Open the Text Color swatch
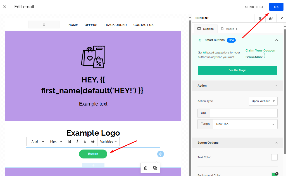This screenshot has height=176, width=286. pyautogui.click(x=274, y=157)
